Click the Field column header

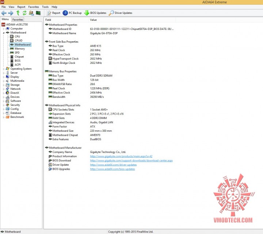66,20
